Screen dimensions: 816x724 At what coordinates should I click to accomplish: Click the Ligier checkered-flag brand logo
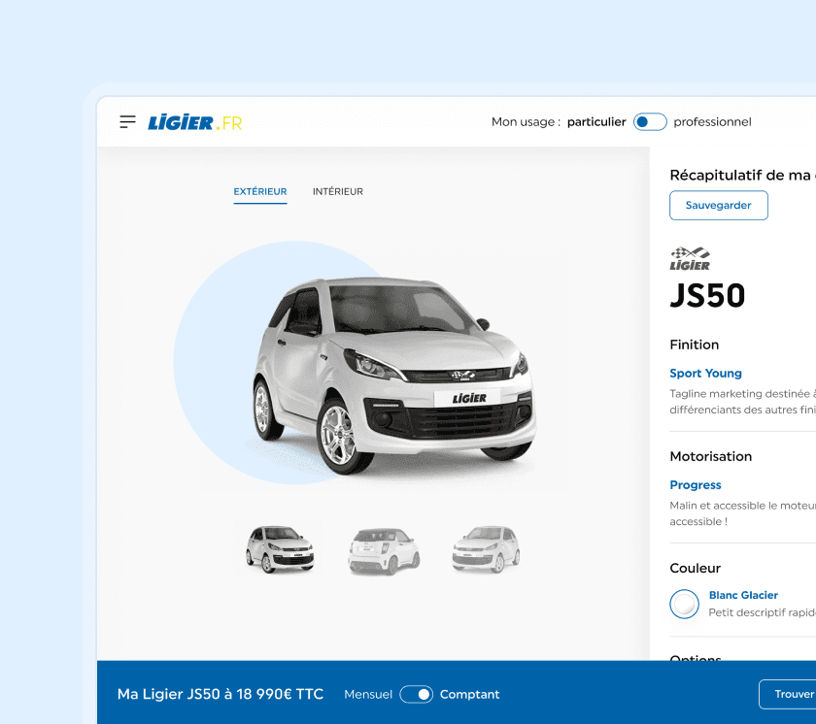690,259
